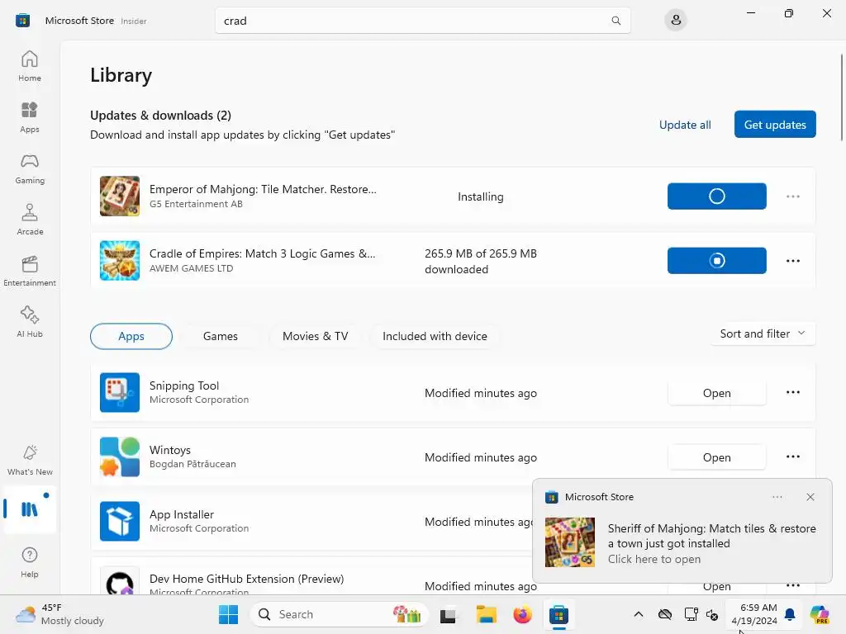This screenshot has height=634, width=846.
Task: Click the Emperor of Mahjong installing progress button
Action: tap(716, 196)
